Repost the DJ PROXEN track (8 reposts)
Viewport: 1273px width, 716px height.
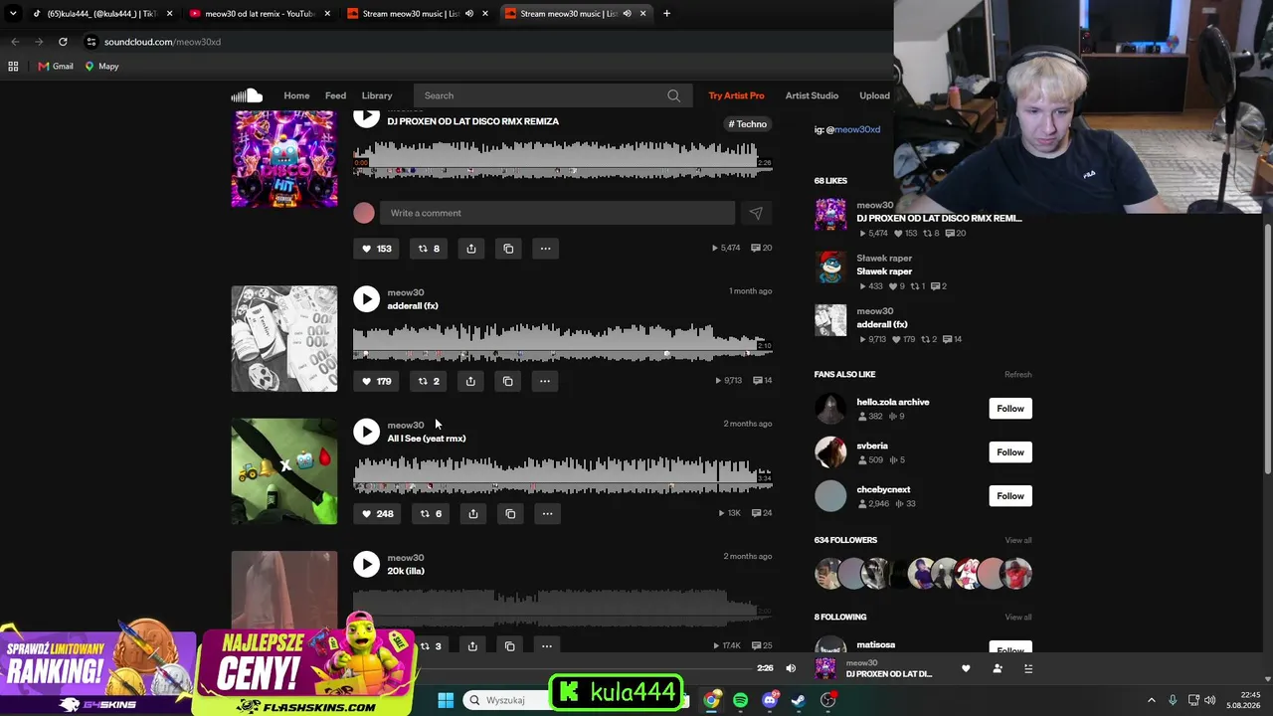click(x=429, y=249)
